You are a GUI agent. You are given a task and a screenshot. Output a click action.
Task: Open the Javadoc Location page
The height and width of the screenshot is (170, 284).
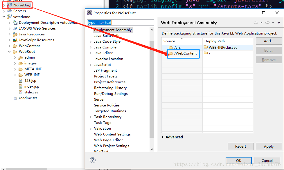(x=109, y=59)
